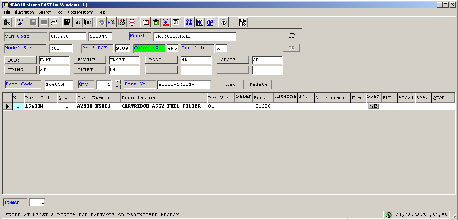Click the printer icon in the toolbar

(54, 22)
